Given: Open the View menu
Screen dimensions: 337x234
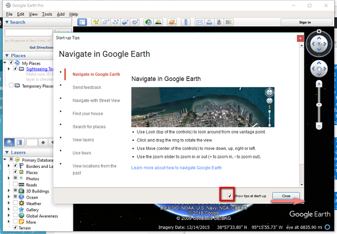Looking at the screenshot, I should (33, 14).
